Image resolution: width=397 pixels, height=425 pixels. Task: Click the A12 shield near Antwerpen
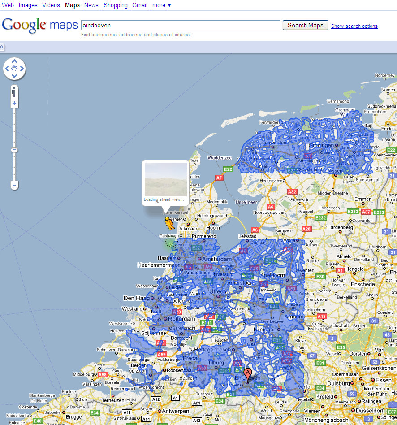pyautogui.click(x=155, y=399)
